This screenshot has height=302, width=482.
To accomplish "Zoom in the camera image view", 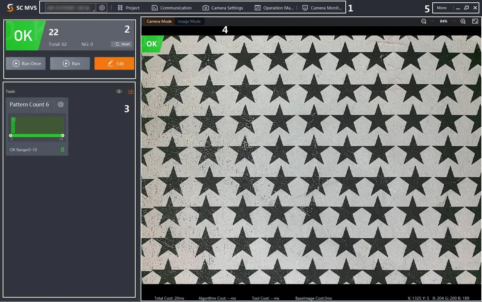I will pyautogui.click(x=463, y=21).
